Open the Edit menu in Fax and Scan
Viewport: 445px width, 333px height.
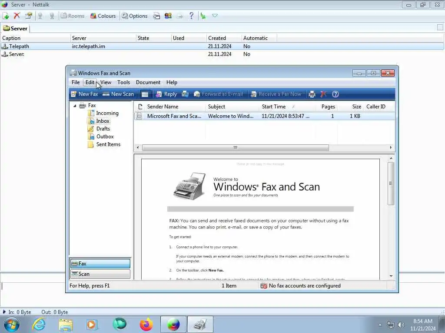pyautogui.click(x=90, y=82)
